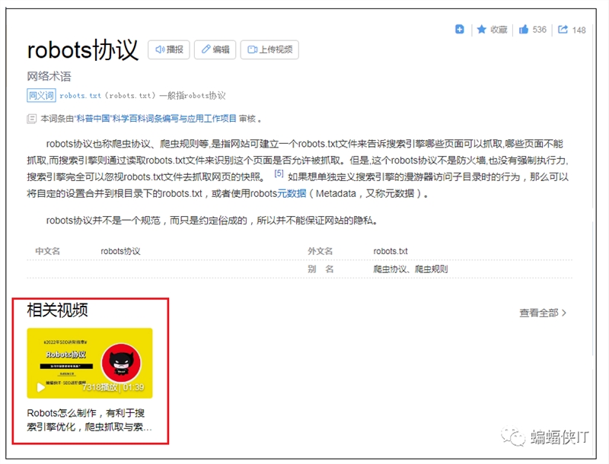Click the reference marker [5]
This screenshot has width=609, height=464.
coord(279,174)
